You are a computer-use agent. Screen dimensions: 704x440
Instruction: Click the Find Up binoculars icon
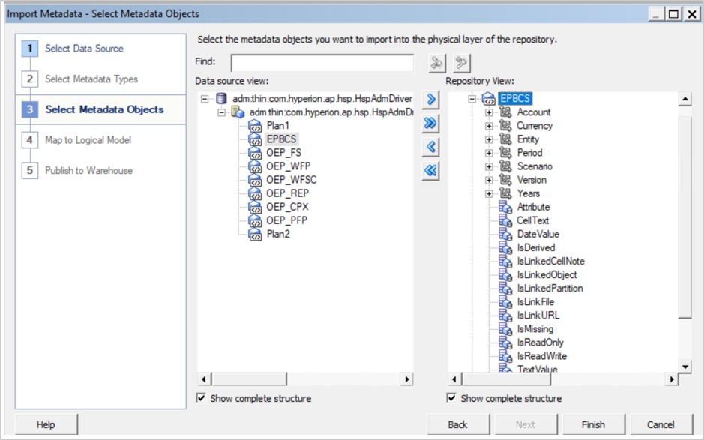tap(462, 63)
